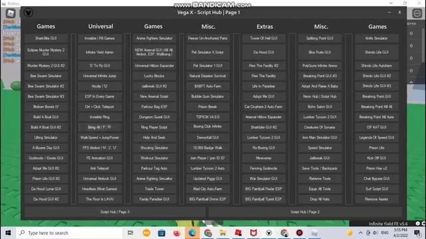Open the Roblox taskbar icon
426x239 pixels.
tap(238, 233)
